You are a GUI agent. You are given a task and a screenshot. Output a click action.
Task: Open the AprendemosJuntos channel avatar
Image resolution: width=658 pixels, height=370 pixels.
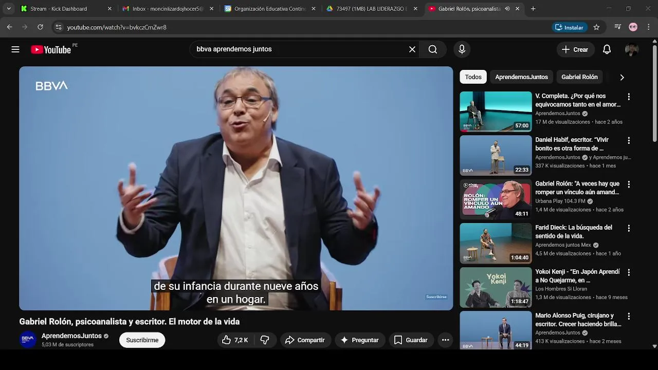(28, 340)
